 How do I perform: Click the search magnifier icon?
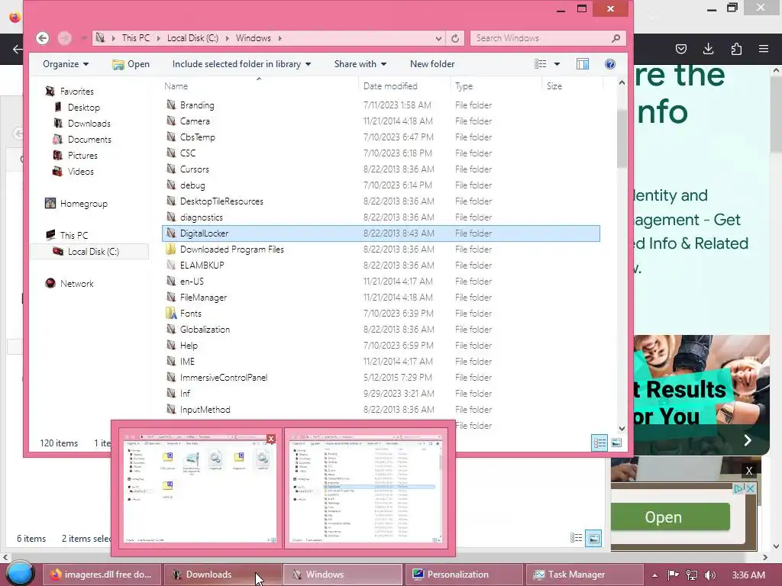(x=616, y=38)
